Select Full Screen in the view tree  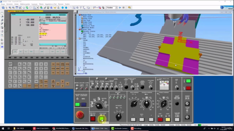click(x=88, y=17)
